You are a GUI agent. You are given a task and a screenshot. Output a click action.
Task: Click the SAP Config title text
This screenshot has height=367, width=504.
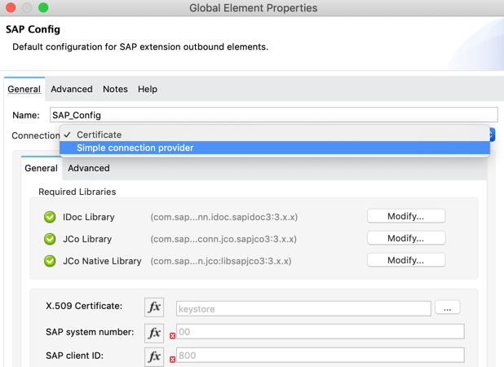[x=33, y=29]
